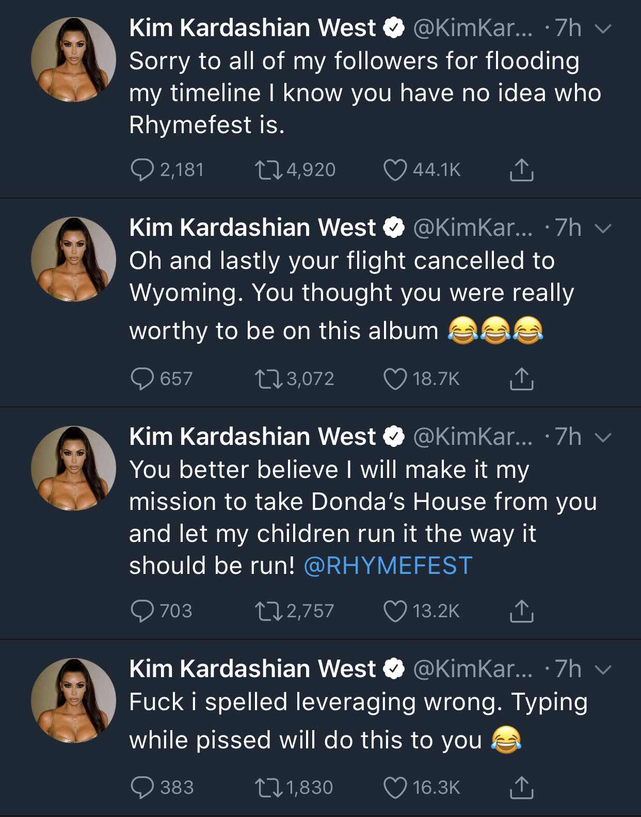This screenshot has height=817, width=641.
Task: Share the flooding my timeline tweet
Action: click(521, 170)
